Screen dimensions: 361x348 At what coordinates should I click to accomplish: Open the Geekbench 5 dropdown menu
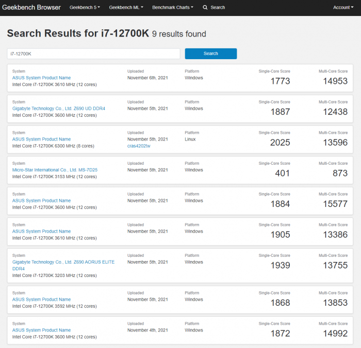85,8
